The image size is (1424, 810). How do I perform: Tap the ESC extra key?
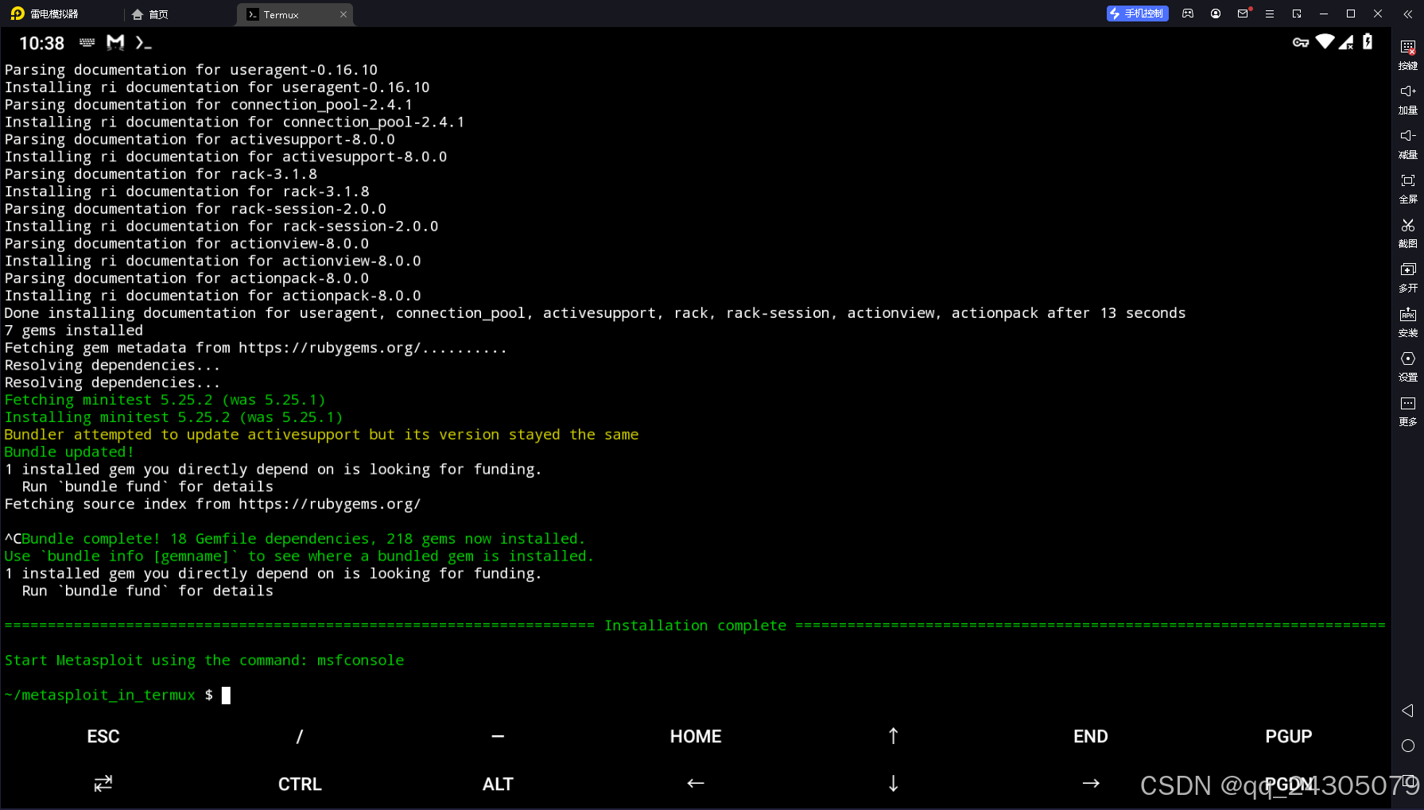[103, 737]
